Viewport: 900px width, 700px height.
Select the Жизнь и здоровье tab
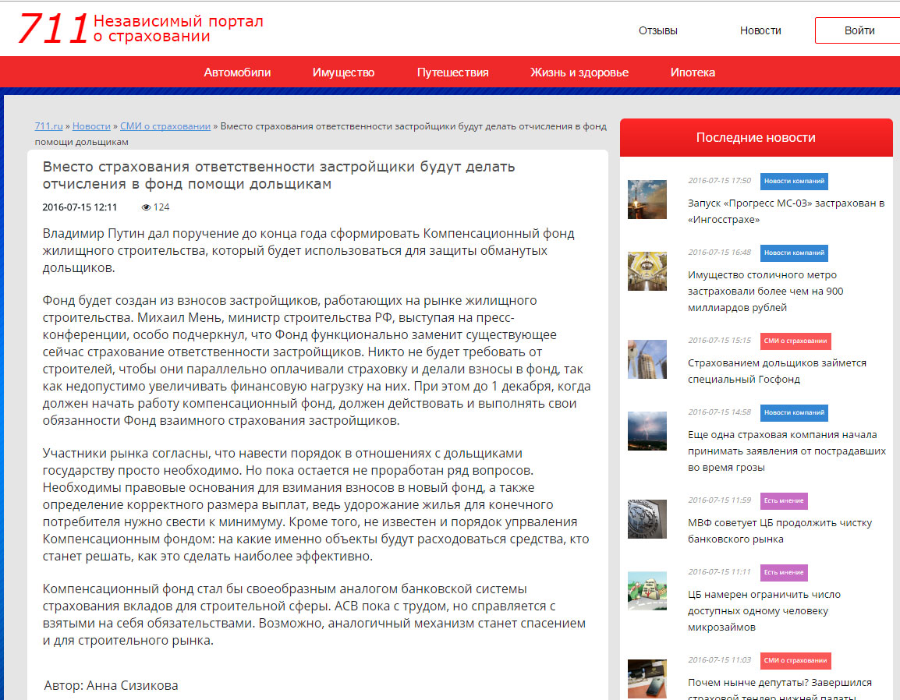(579, 72)
